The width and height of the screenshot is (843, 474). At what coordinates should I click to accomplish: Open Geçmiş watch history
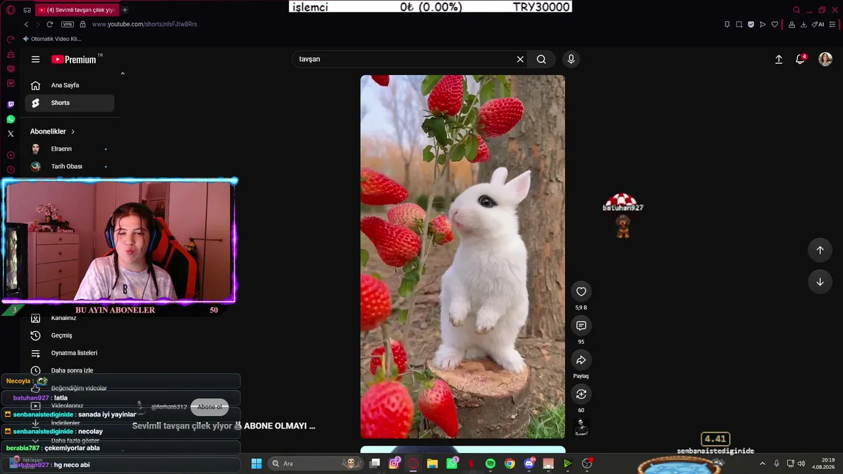point(70,336)
